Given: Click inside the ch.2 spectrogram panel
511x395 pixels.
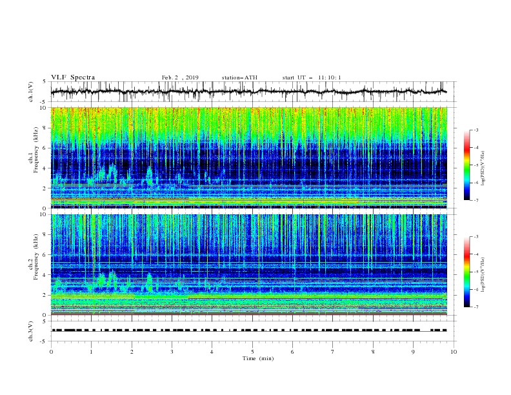Looking at the screenshot, I should click(x=248, y=265).
